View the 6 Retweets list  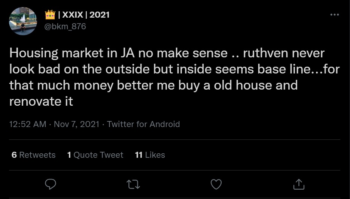coord(33,155)
